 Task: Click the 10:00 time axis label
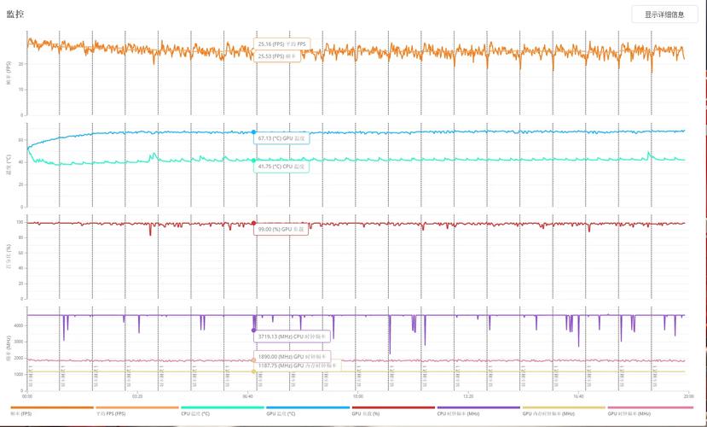357,396
